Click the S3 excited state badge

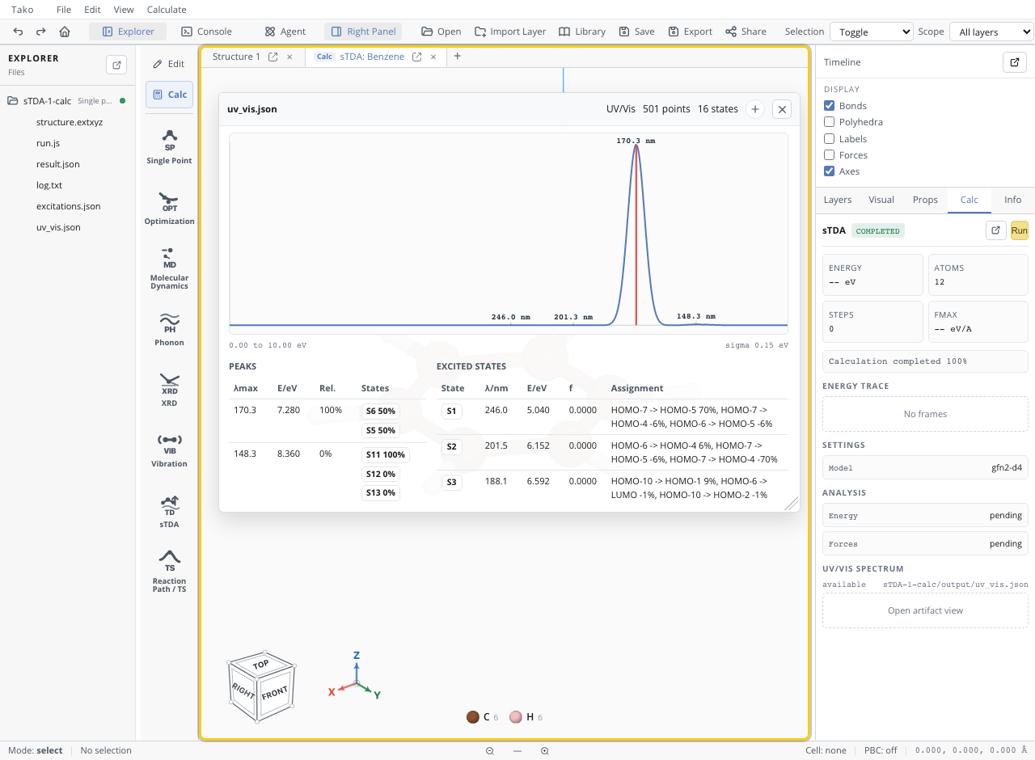451,483
